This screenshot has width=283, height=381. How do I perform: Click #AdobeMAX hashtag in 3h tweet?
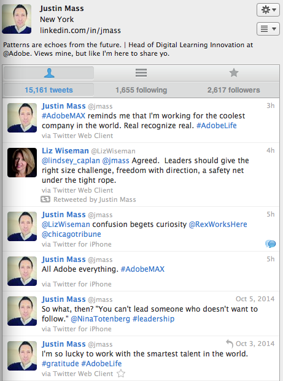pyautogui.click(x=63, y=116)
